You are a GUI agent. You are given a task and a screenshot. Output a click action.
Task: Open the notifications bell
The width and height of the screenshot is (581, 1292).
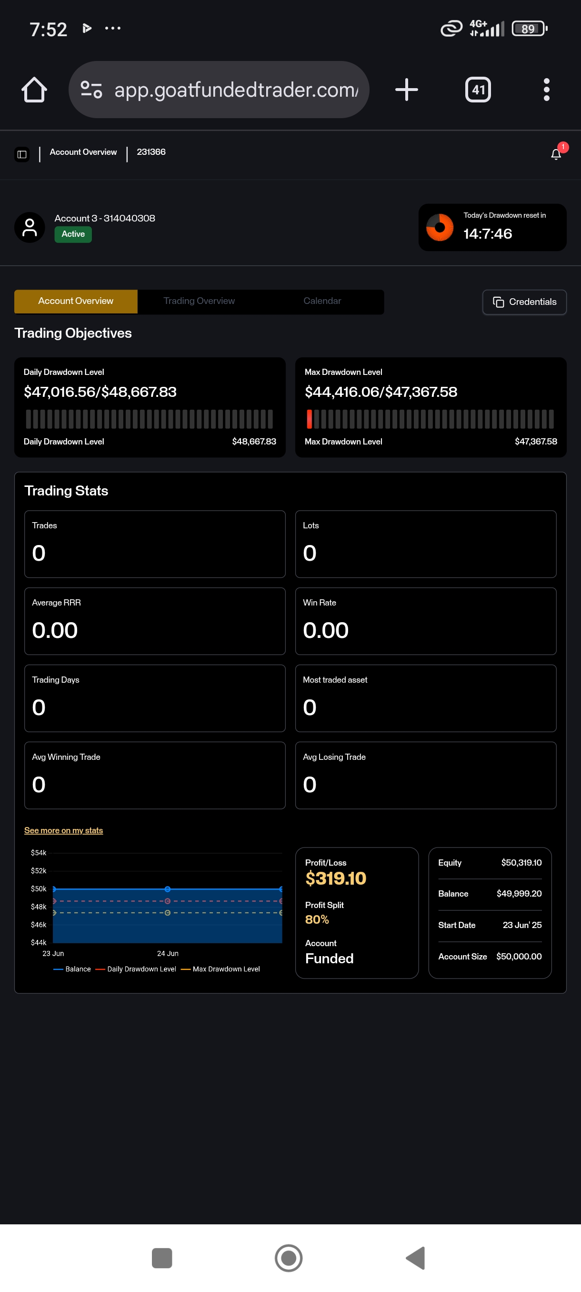[x=555, y=154]
